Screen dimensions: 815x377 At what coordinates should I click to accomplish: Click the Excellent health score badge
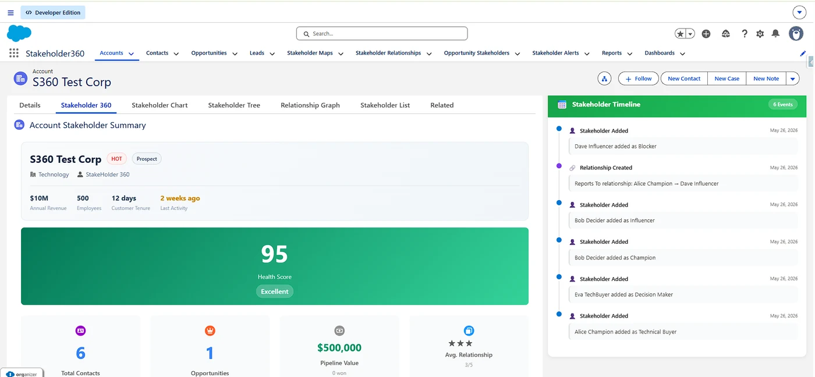point(275,291)
